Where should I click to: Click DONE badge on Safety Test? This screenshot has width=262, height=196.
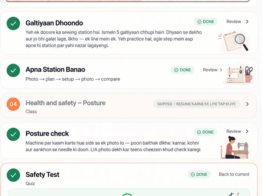[x=199, y=175]
